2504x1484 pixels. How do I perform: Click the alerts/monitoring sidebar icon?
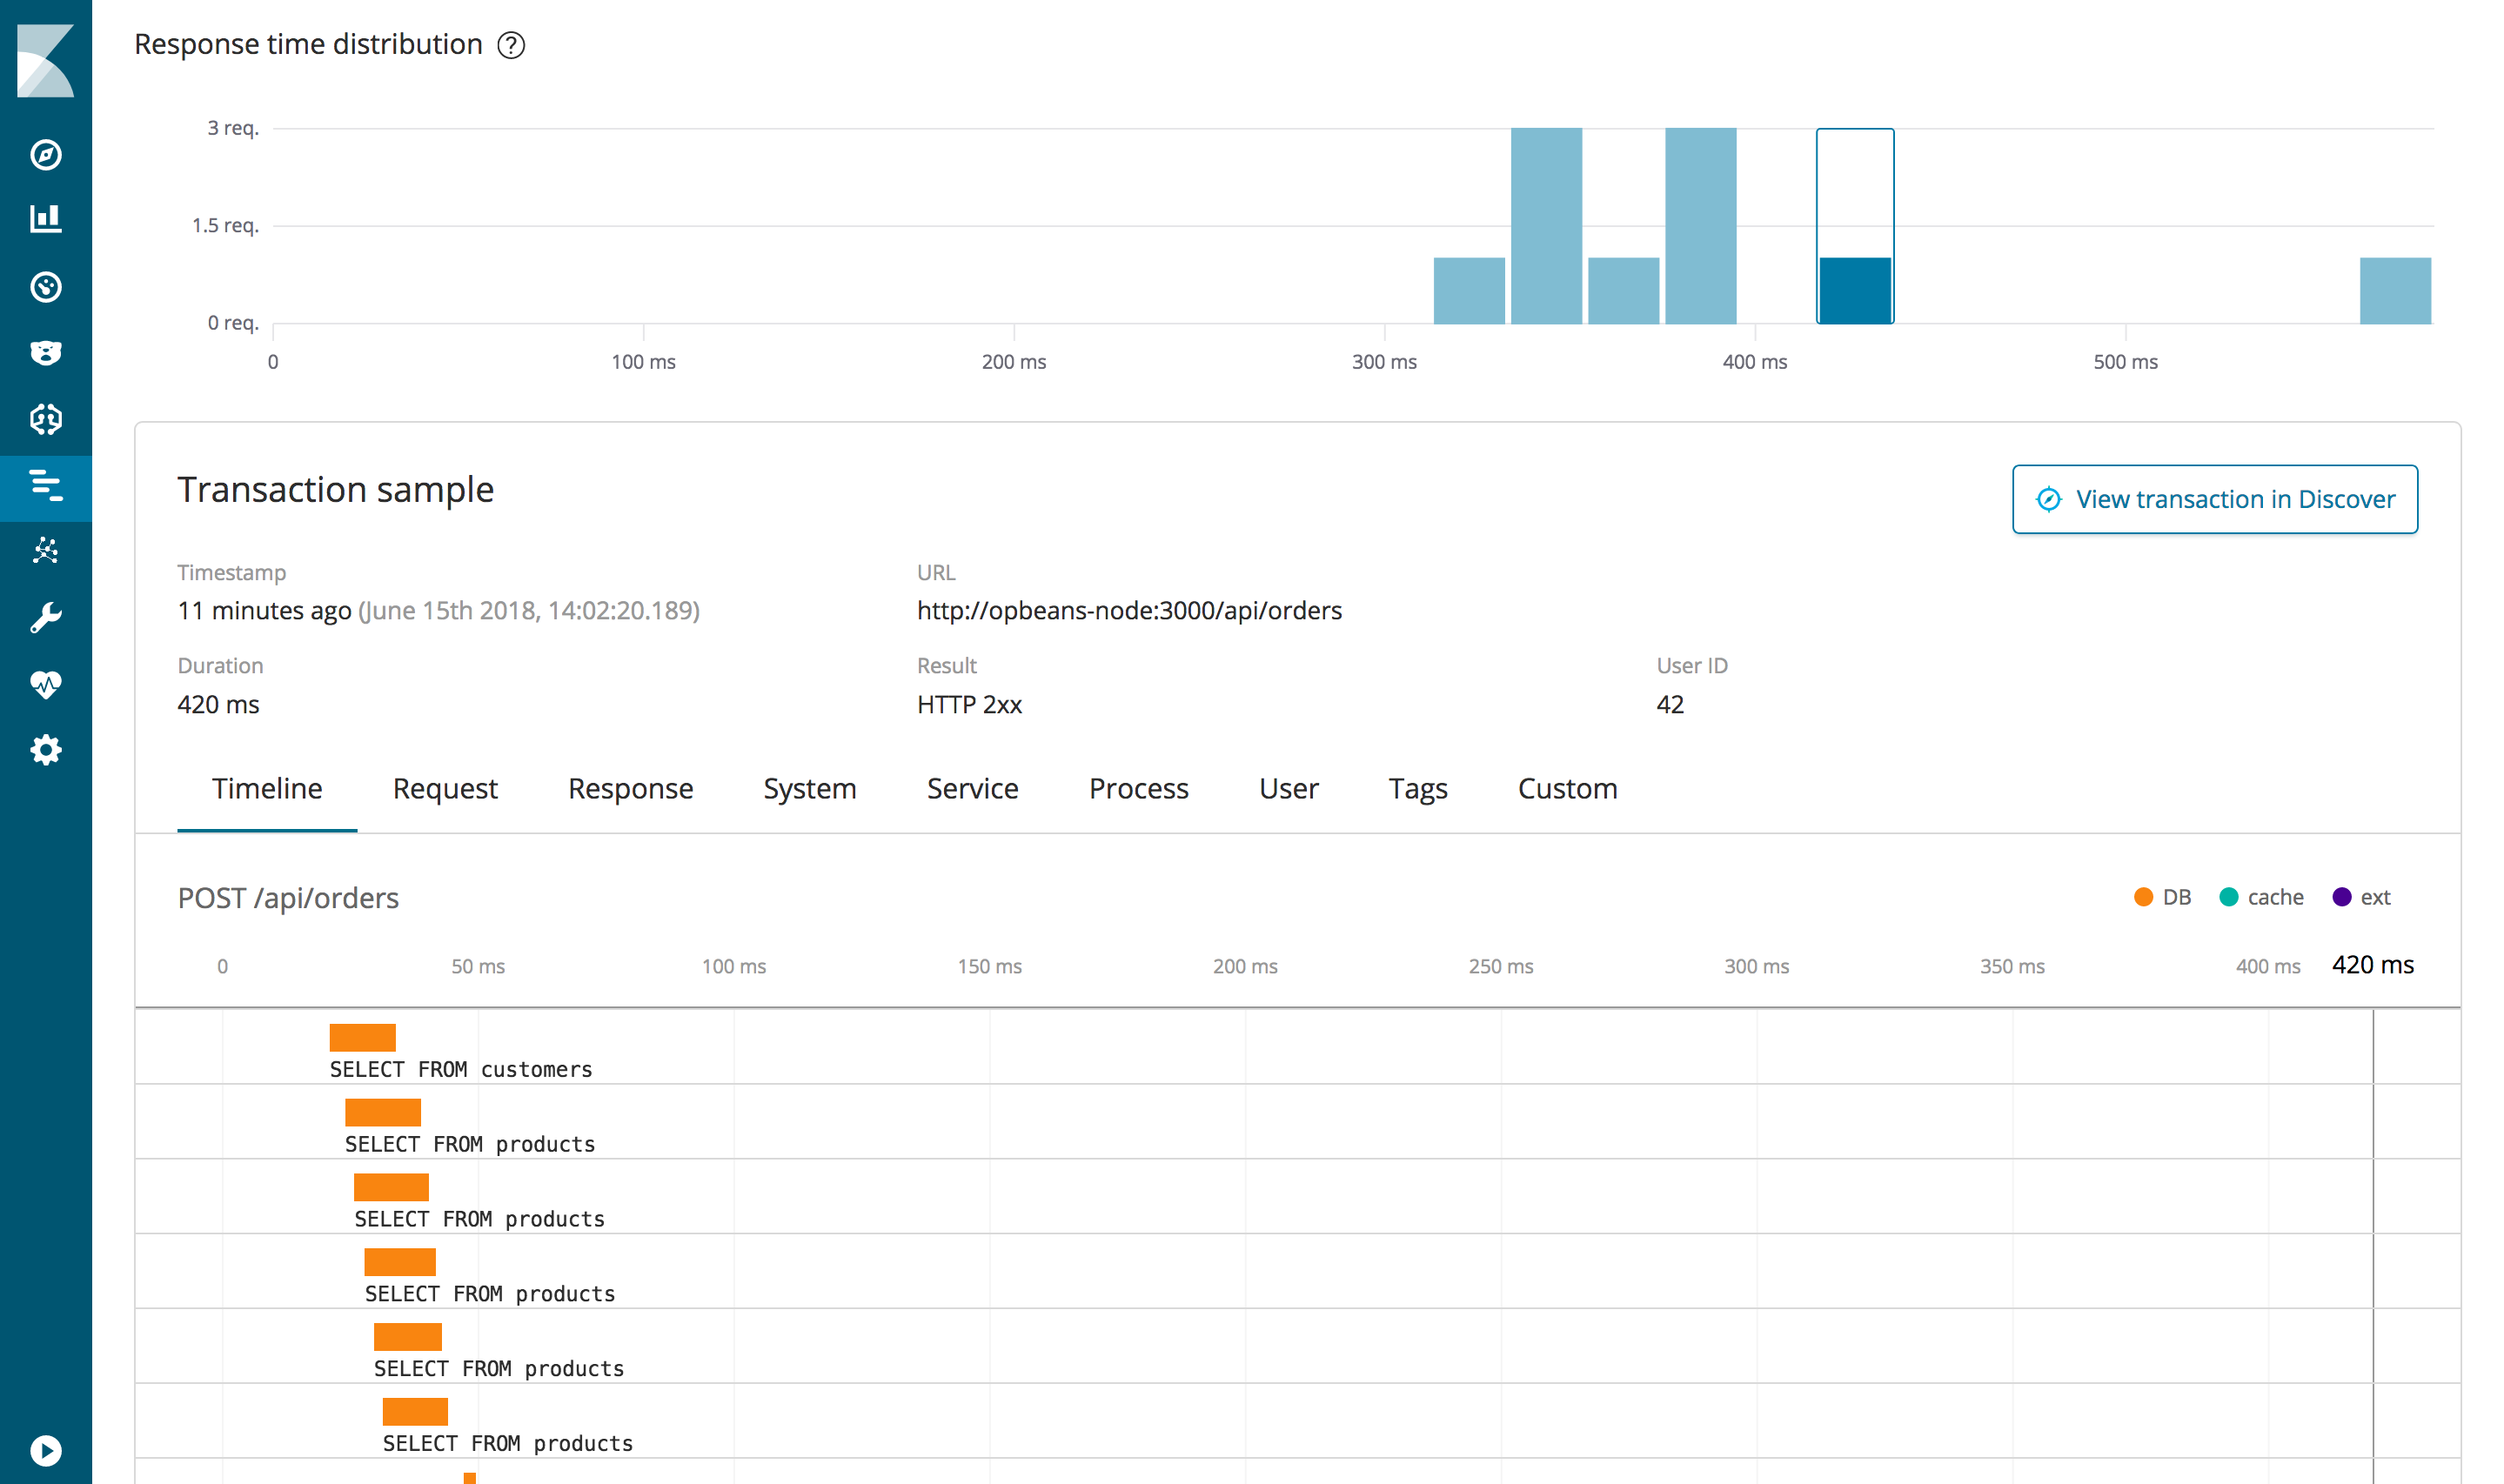(48, 682)
